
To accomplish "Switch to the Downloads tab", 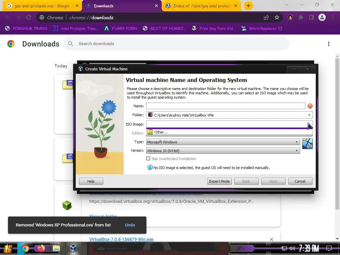I will [x=122, y=6].
